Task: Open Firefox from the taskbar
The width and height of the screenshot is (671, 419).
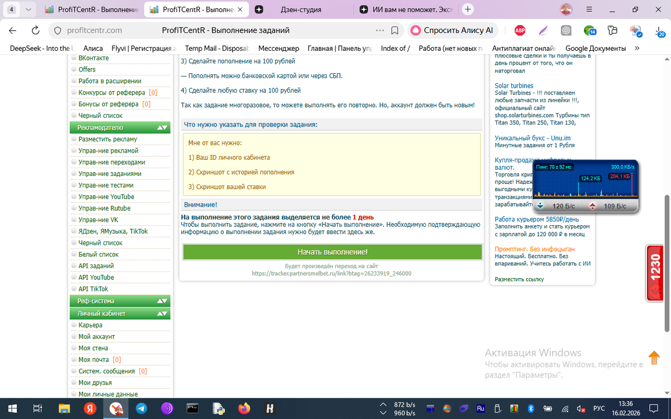Action: tap(244, 408)
